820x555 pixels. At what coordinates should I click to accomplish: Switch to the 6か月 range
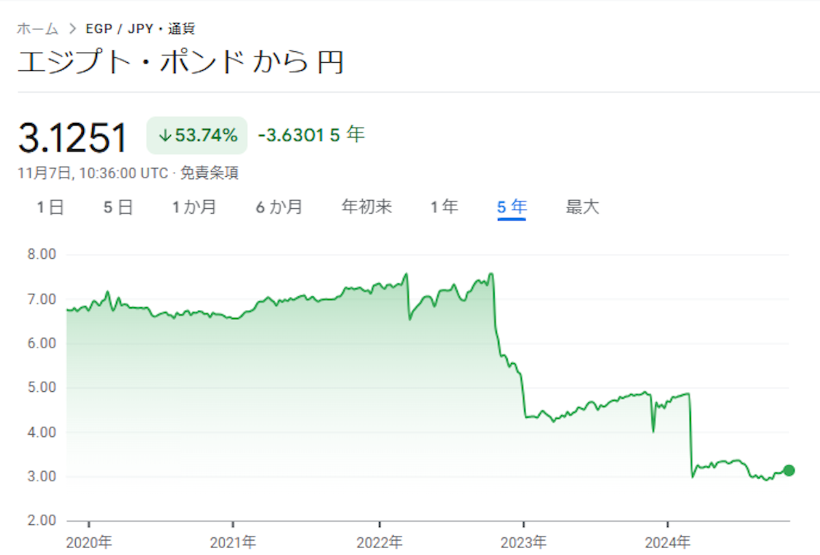click(x=279, y=207)
